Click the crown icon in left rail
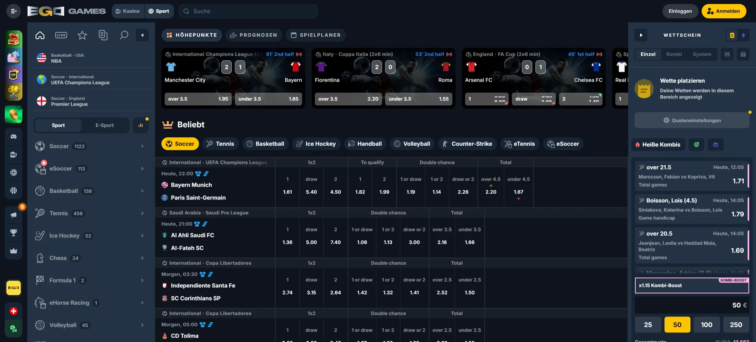Viewport: 756px width, 342px height. (x=14, y=251)
